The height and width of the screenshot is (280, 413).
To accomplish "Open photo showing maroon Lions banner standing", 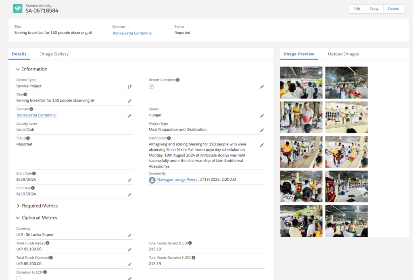I will [x=346, y=186].
